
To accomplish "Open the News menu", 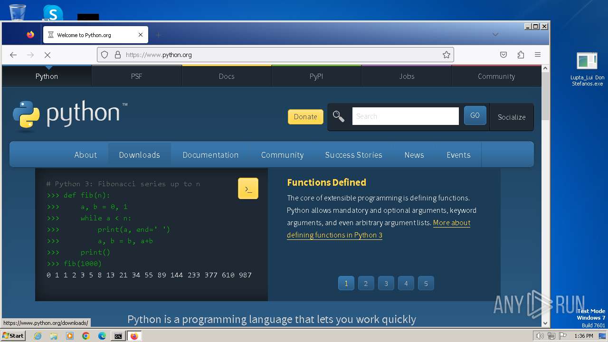I will [414, 155].
